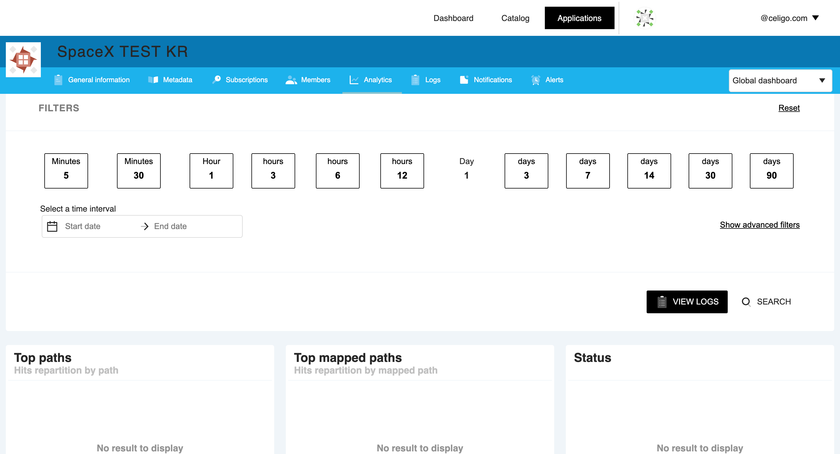
Task: Open the Global dashboard dropdown
Action: (780, 80)
